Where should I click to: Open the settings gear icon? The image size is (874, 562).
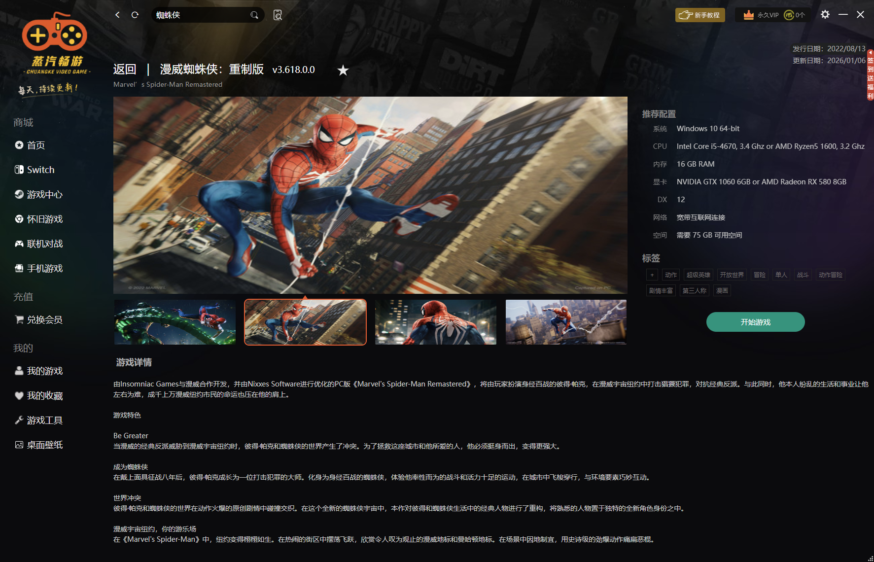pyautogui.click(x=825, y=15)
